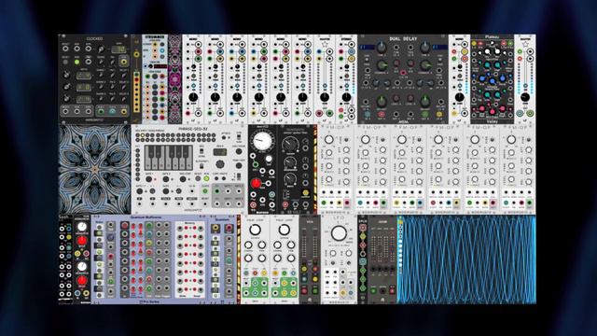The height and width of the screenshot is (336, 597).
Task: Click Dual Delay's lower-right green knob
Action: click(425, 102)
